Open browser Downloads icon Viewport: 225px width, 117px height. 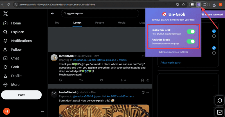click(x=214, y=5)
